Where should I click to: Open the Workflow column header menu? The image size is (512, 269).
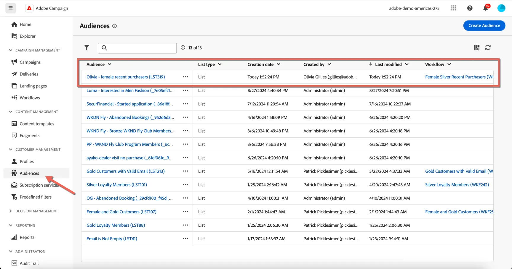pyautogui.click(x=449, y=65)
